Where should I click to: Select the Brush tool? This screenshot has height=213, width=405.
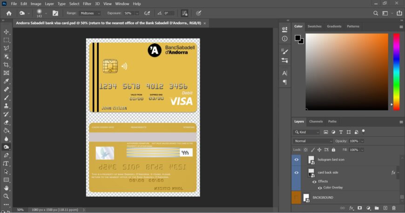pos(6,98)
